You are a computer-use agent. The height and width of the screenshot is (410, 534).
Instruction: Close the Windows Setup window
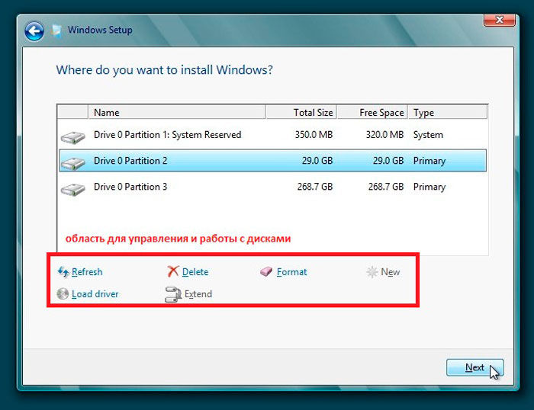[499, 20]
